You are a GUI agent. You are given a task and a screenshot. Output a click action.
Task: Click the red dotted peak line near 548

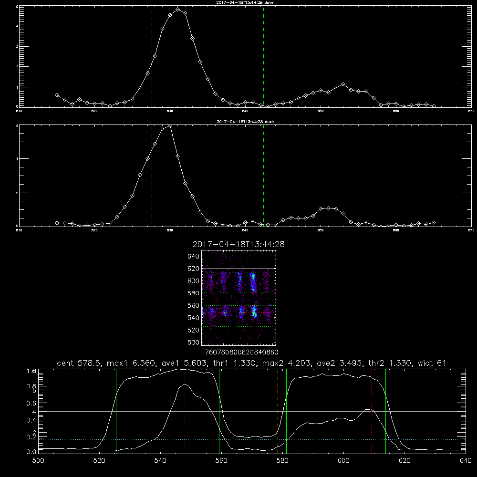click(185, 412)
